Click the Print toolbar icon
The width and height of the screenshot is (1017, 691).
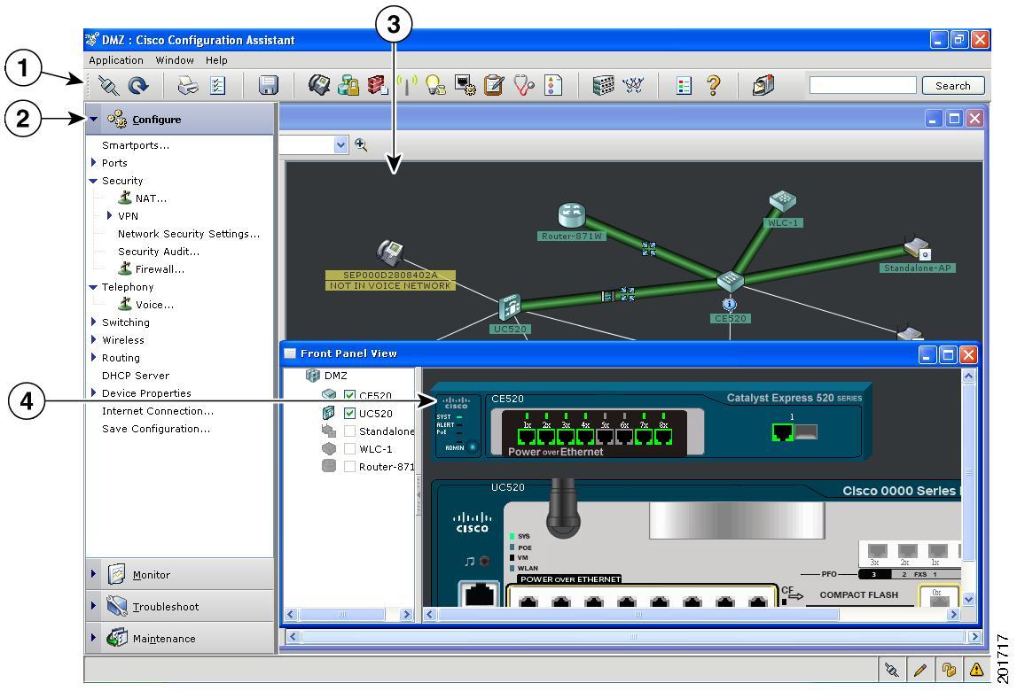(x=188, y=86)
